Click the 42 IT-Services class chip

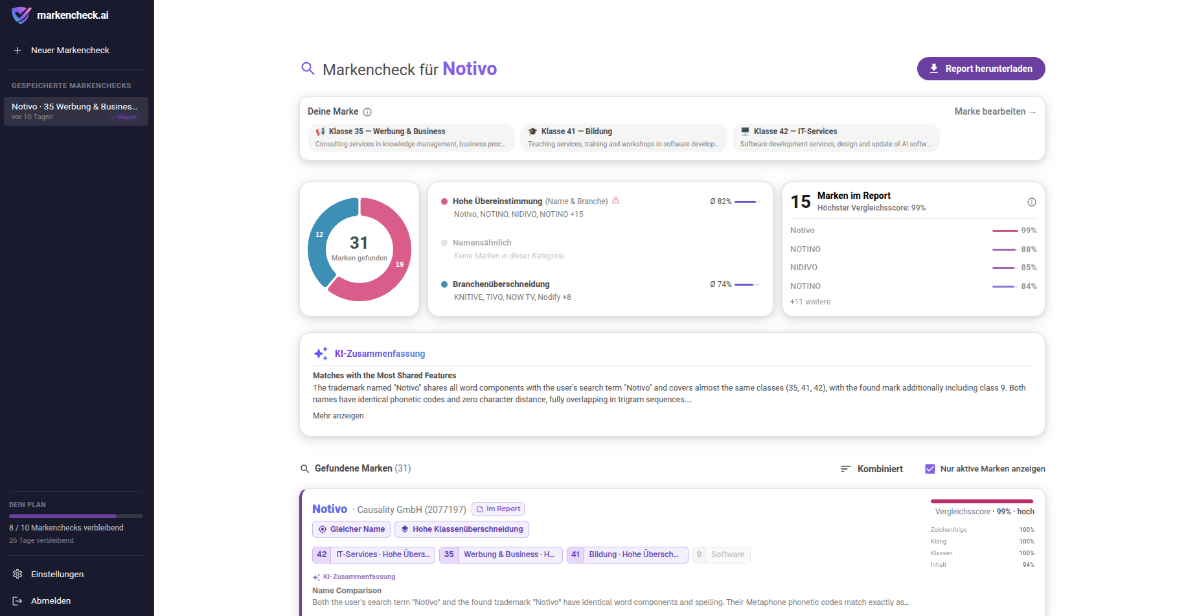click(374, 554)
